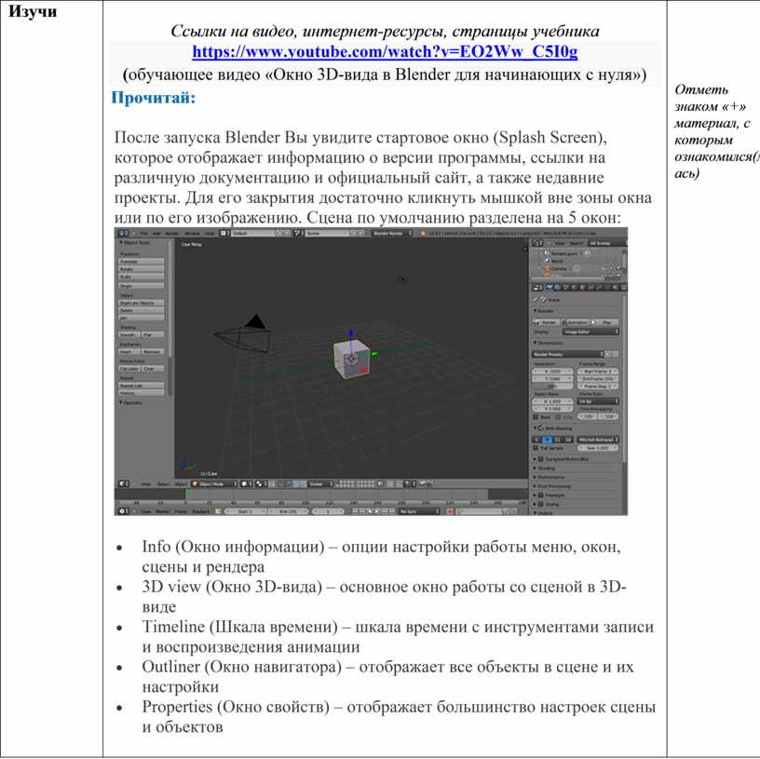Image resolution: width=760 pixels, height=759 pixels.
Task: Select 8 anti-aliasing samples
Action: pos(548,440)
